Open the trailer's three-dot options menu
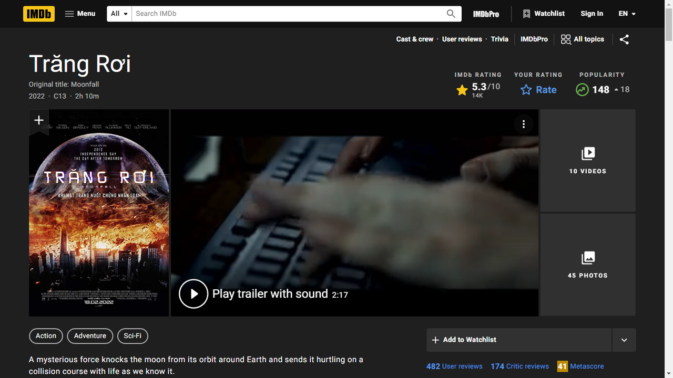 (523, 124)
